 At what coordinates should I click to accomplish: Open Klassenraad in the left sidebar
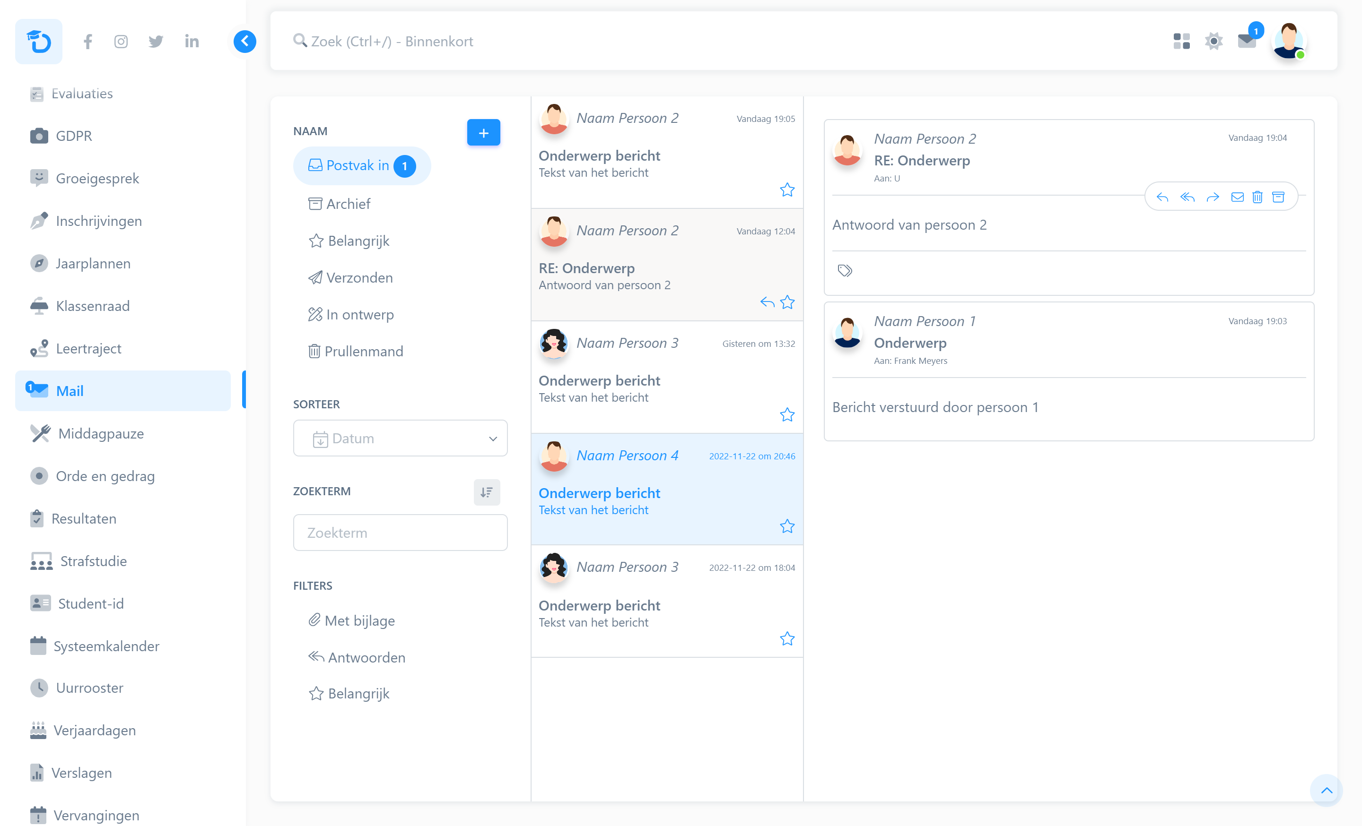(92, 306)
